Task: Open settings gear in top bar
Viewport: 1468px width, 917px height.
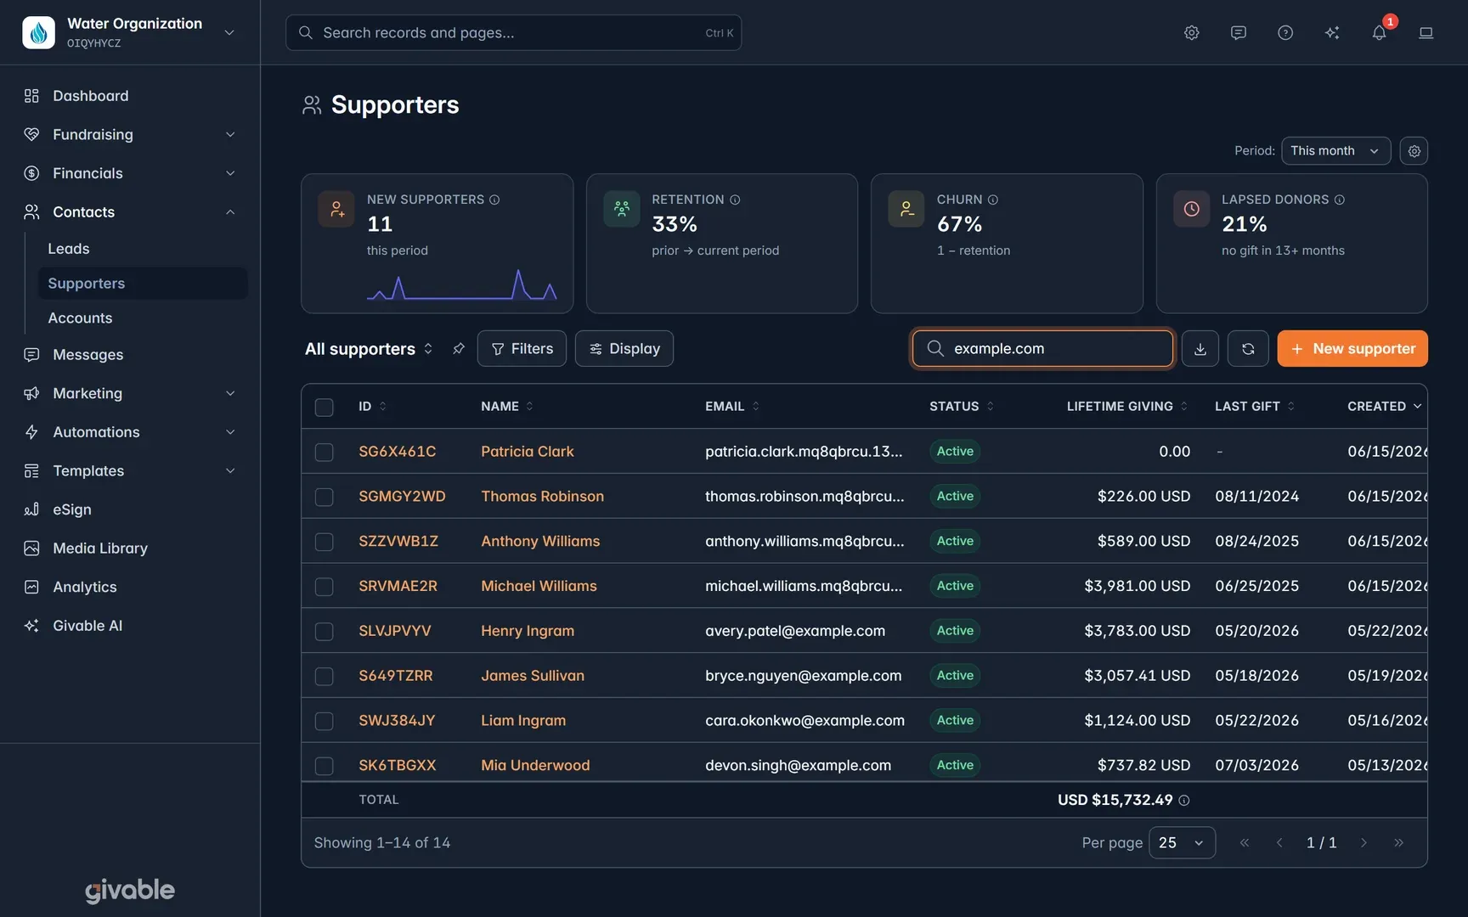Action: (1192, 32)
